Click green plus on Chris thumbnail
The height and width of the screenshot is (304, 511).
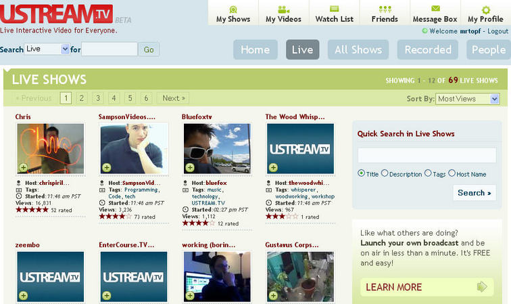23,167
